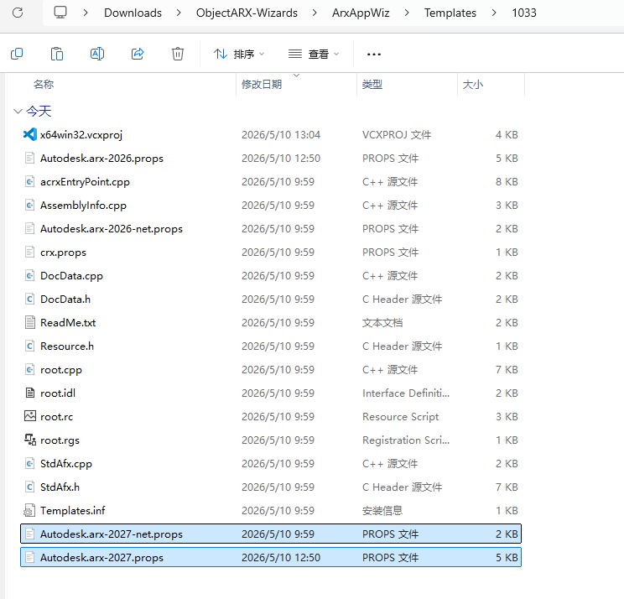This screenshot has width=624, height=599.
Task: Navigate to Downloads breadcrumb
Action: [133, 13]
